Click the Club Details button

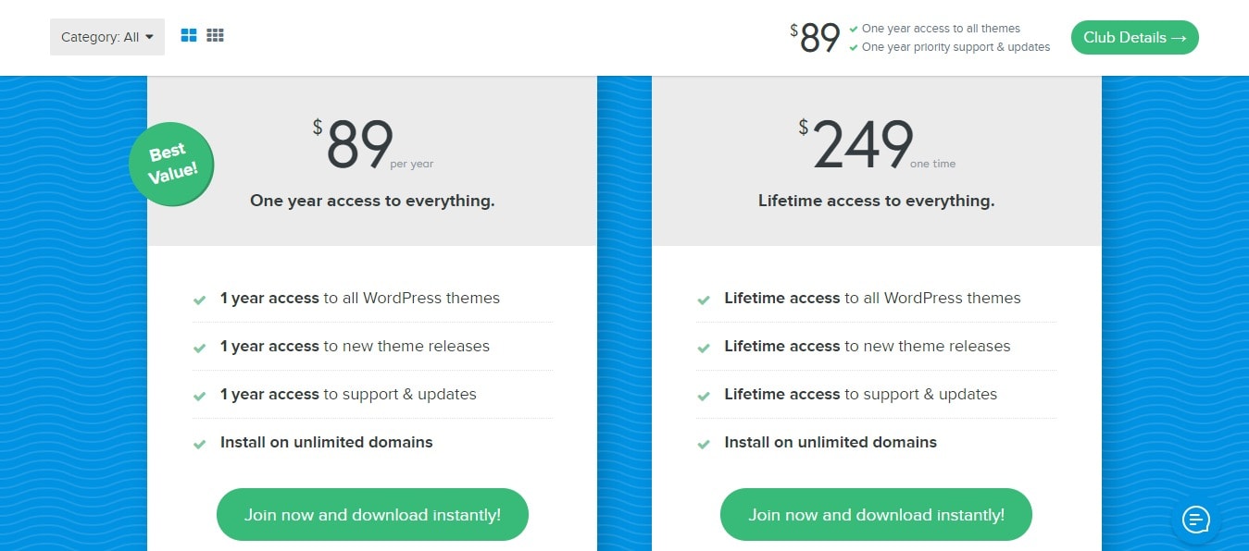(x=1134, y=38)
